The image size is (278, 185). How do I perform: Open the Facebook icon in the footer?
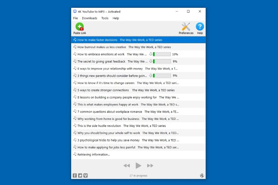75,175
